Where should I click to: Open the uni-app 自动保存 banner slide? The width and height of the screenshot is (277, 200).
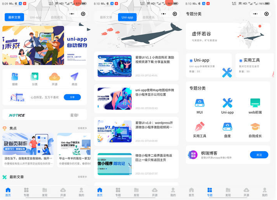[76, 45]
